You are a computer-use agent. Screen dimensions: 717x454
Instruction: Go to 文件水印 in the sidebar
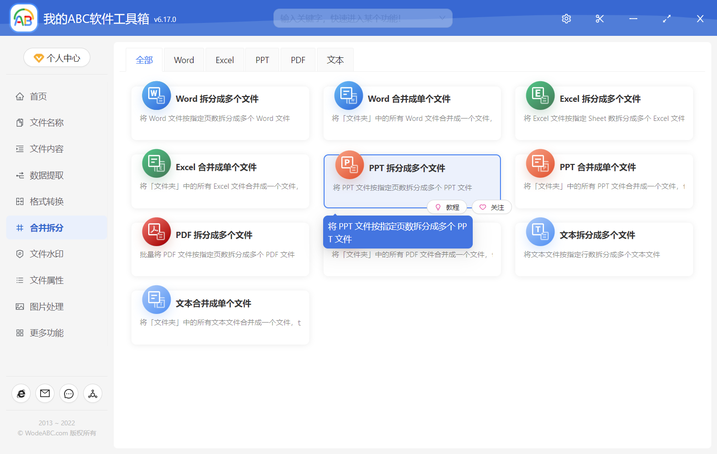click(x=46, y=254)
